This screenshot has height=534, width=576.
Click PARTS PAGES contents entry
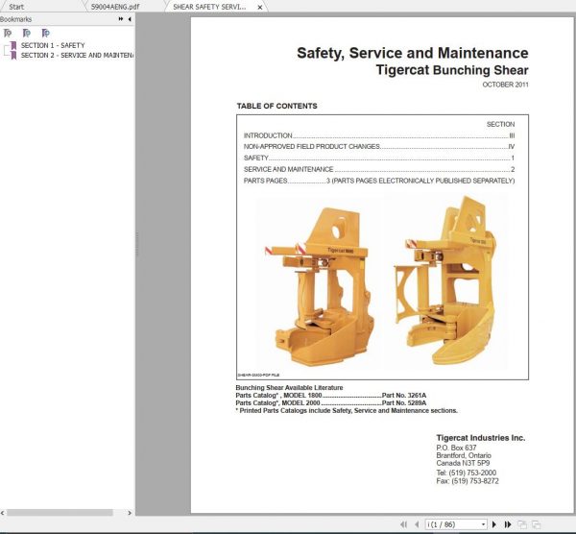(x=379, y=181)
